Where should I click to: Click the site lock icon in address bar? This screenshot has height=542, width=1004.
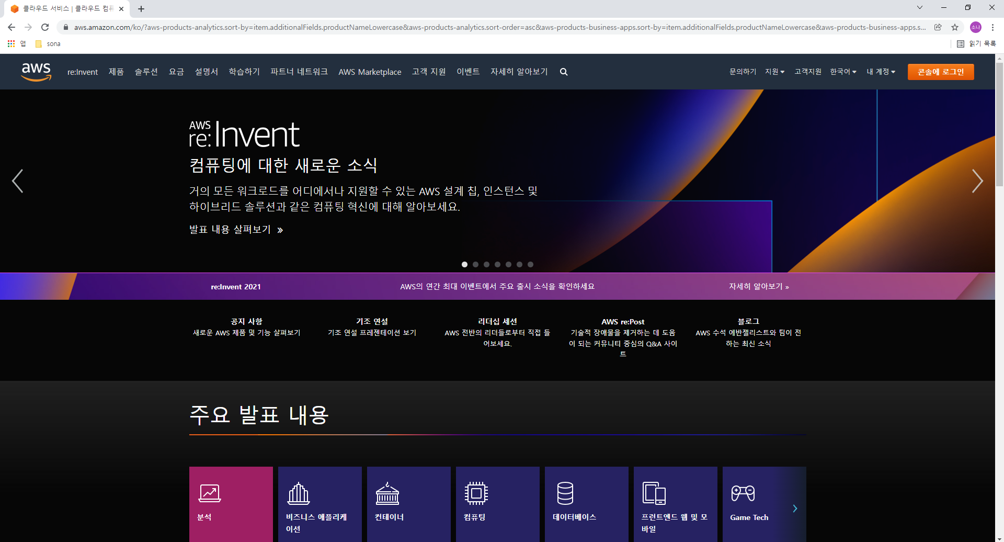(x=65, y=27)
